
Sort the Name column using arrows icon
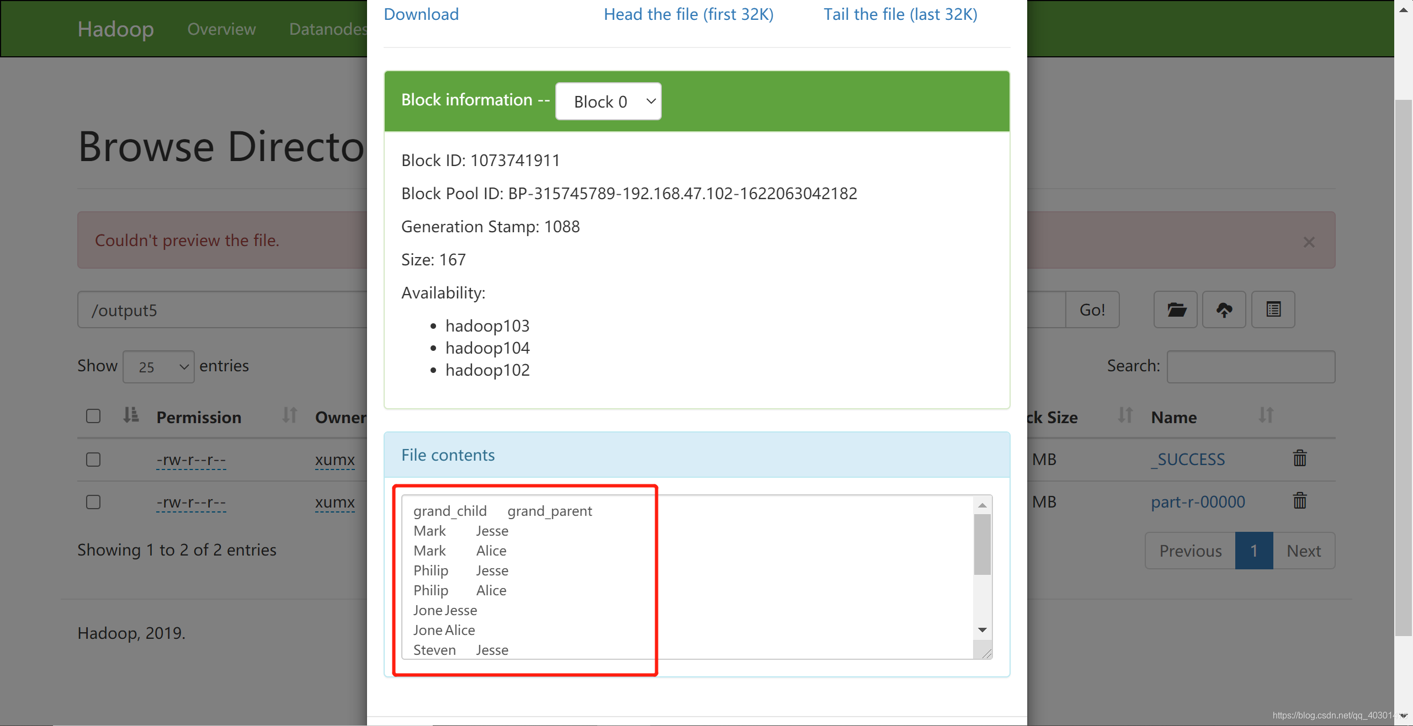tap(1266, 415)
